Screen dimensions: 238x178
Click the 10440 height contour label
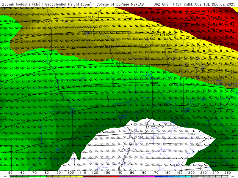click(119, 63)
